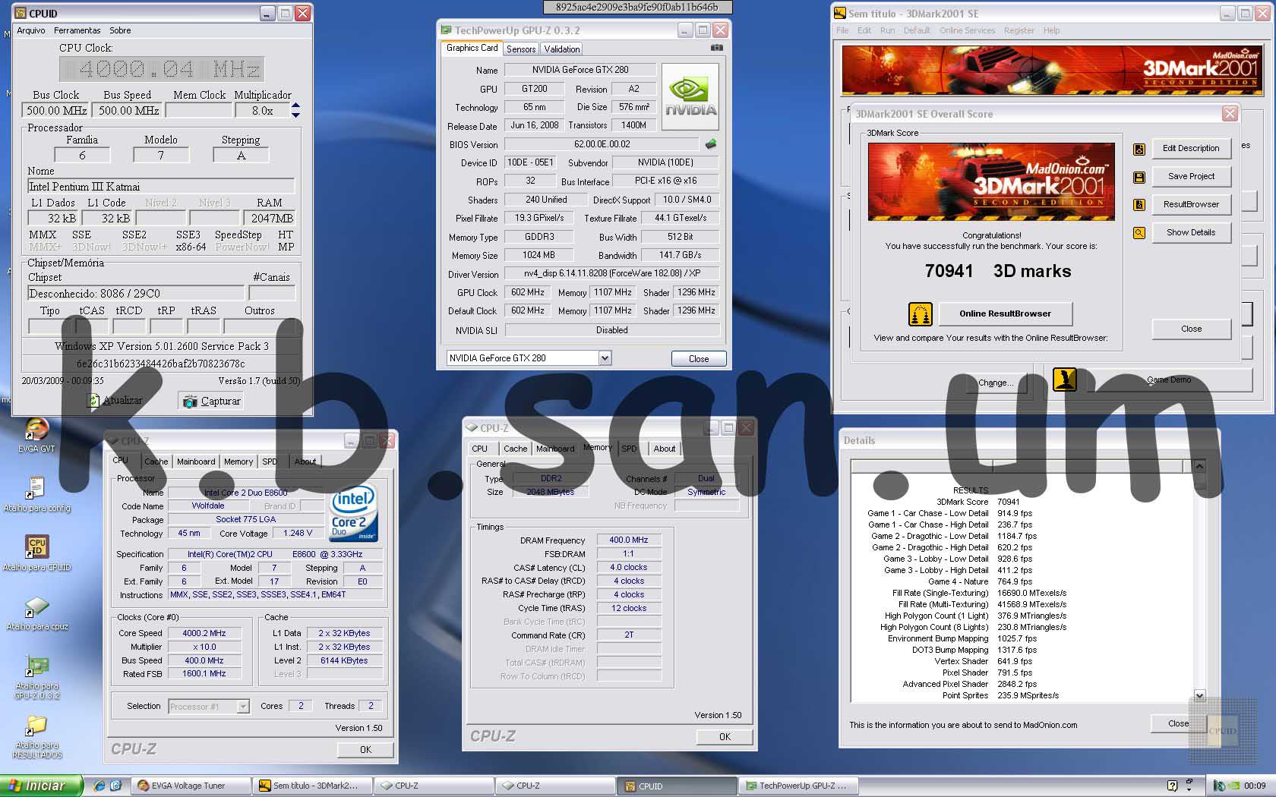Open the EVGA GVT desktop shortcut
The width and height of the screenshot is (1276, 797).
click(x=36, y=435)
